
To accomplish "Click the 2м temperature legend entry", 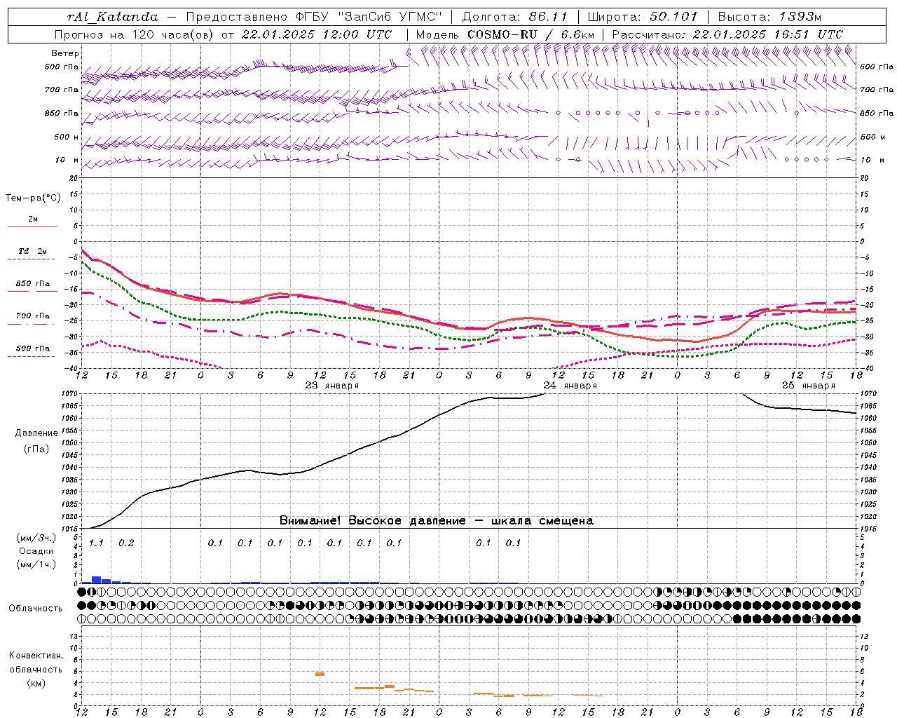I will (33, 219).
